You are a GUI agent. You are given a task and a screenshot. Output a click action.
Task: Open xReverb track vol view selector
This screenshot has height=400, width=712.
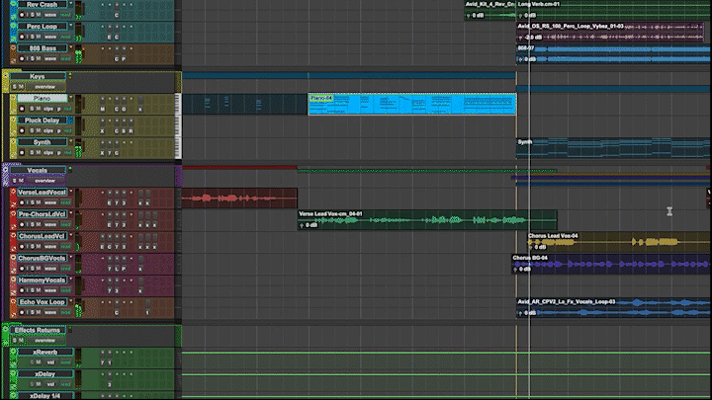pos(50,363)
